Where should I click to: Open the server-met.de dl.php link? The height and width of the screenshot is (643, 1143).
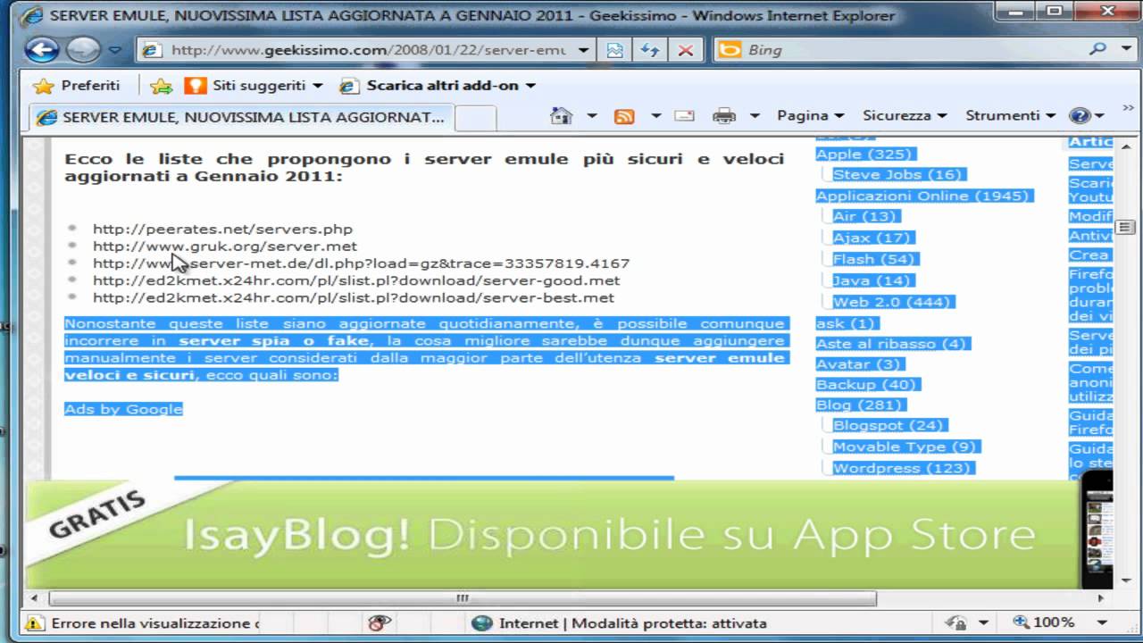(x=361, y=263)
